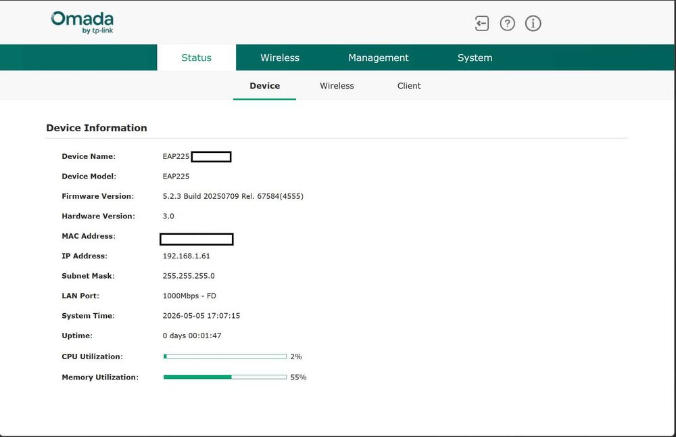
Task: Click the firmware version build text
Action: pyautogui.click(x=233, y=196)
